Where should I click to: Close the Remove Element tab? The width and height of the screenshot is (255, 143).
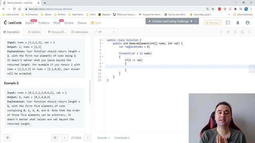39,3
